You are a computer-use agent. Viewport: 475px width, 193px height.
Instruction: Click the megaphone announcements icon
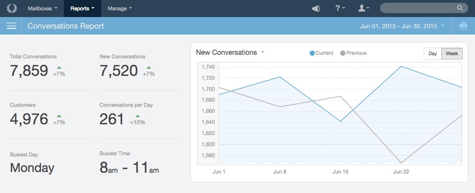coord(316,8)
